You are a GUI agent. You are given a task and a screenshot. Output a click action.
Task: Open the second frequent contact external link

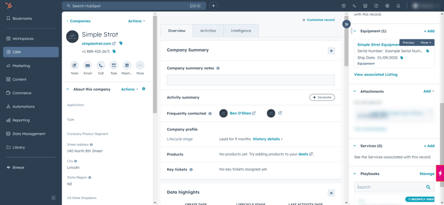[x=280, y=113]
